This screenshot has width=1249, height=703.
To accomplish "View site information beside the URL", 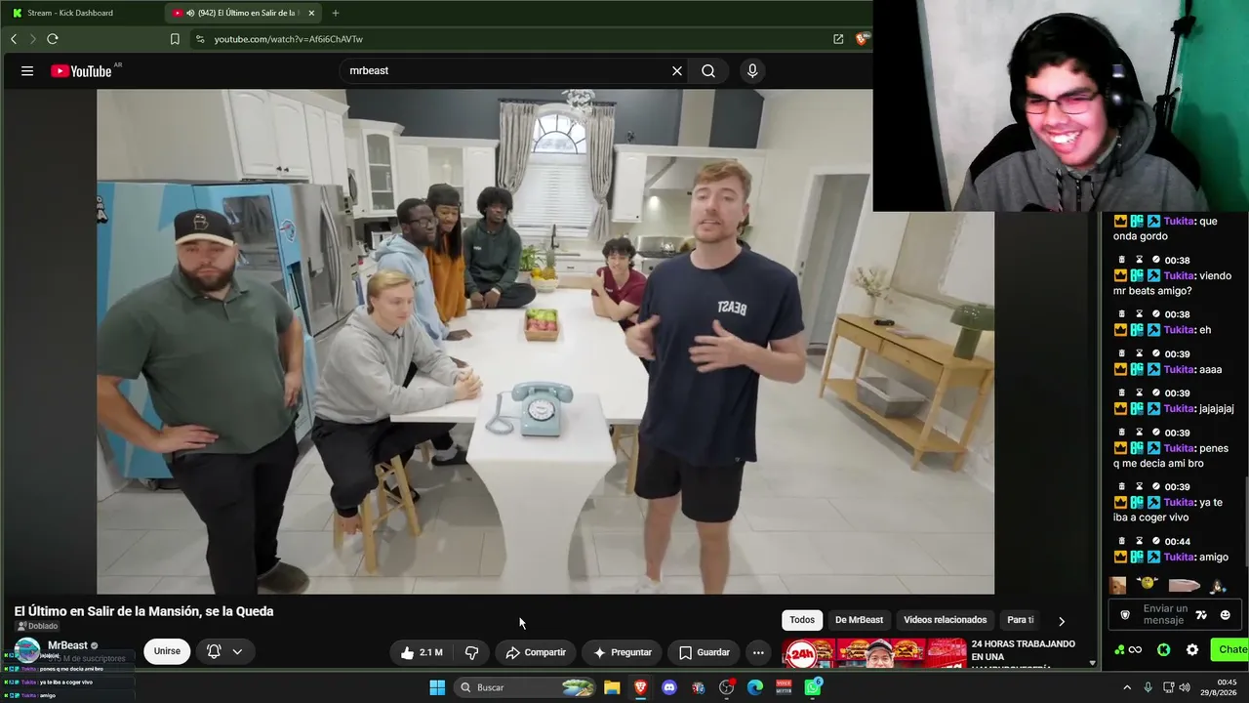I will 200,39.
